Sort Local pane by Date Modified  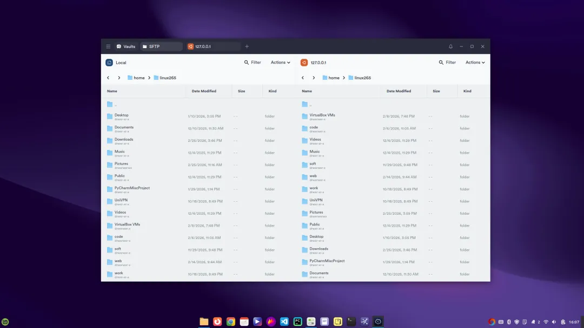click(x=204, y=91)
